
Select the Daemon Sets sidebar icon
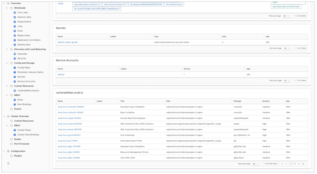tap(15, 17)
